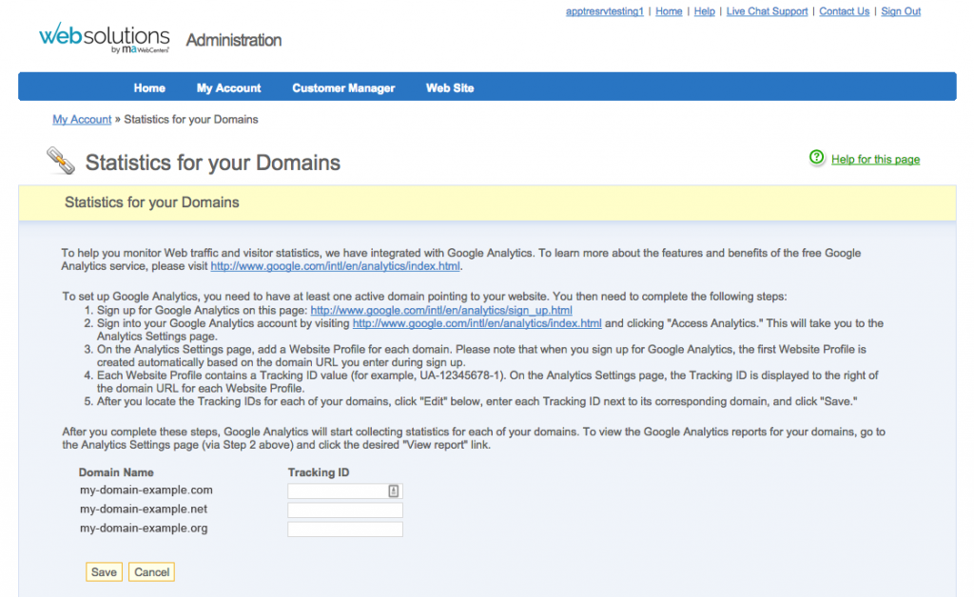
Task: Click the Sign Out link
Action: coord(901,11)
